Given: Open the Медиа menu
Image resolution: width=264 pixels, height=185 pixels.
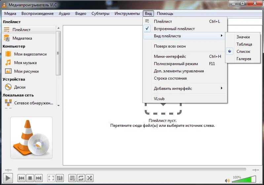Looking at the screenshot, I should click(10, 14).
